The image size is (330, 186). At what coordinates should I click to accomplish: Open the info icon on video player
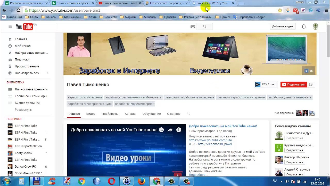click(179, 130)
